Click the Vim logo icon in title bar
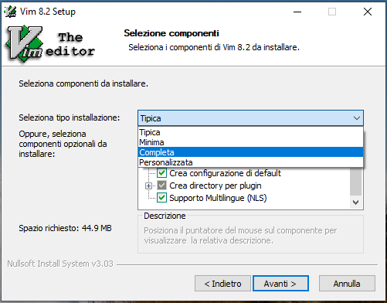Viewport: 387px width, 303px height. pyautogui.click(x=11, y=12)
